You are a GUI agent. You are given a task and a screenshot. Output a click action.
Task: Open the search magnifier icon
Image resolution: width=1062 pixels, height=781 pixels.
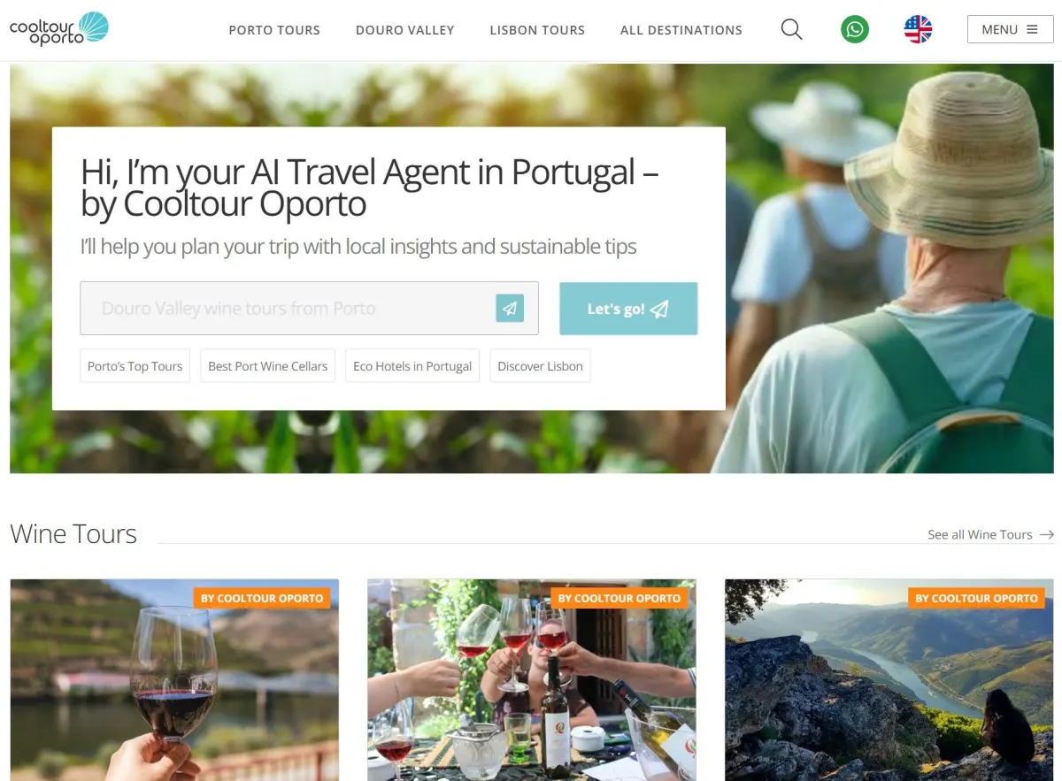(791, 29)
